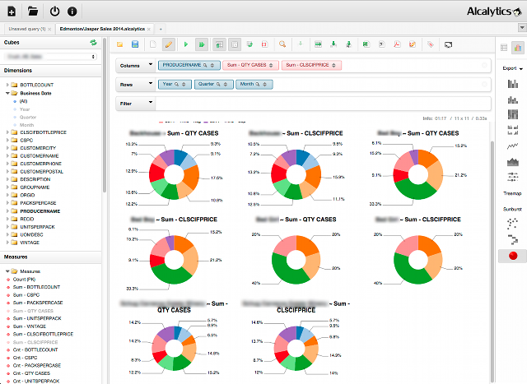Click the drill through arrow icon
Screen dimensions: 527x384
click(x=301, y=44)
